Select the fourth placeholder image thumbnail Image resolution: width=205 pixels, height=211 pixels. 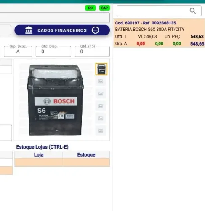(101, 106)
